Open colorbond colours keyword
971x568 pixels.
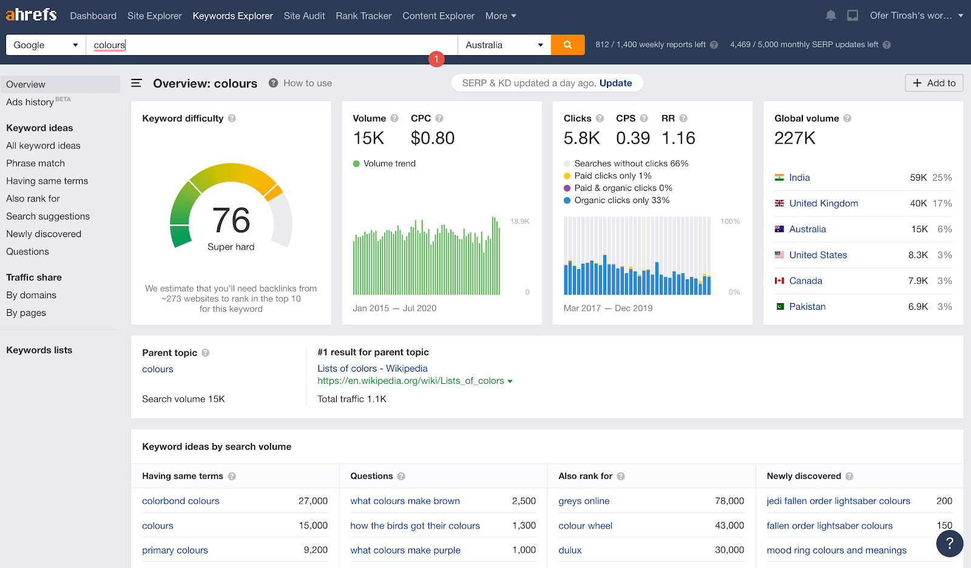[x=181, y=501]
